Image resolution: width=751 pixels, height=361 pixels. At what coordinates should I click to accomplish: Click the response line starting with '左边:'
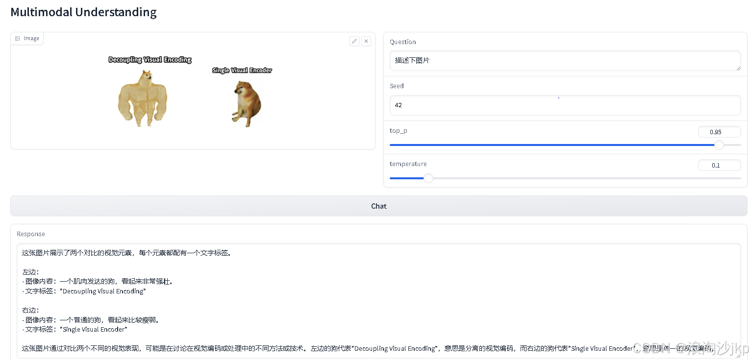(30, 272)
